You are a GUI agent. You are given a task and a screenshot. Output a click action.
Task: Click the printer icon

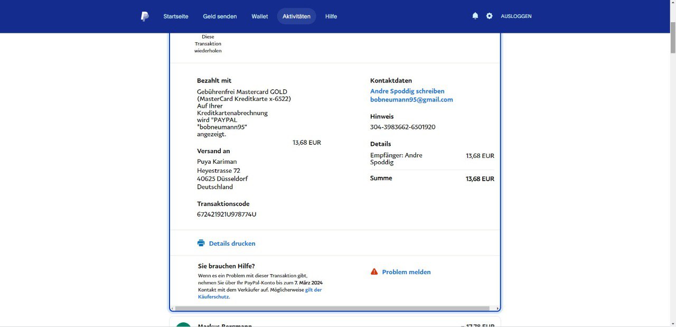tap(201, 243)
